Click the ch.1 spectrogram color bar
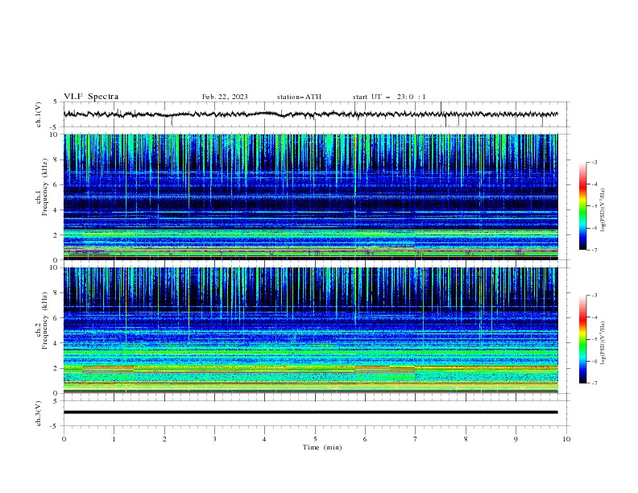This screenshot has height=493, width=638. pos(582,206)
